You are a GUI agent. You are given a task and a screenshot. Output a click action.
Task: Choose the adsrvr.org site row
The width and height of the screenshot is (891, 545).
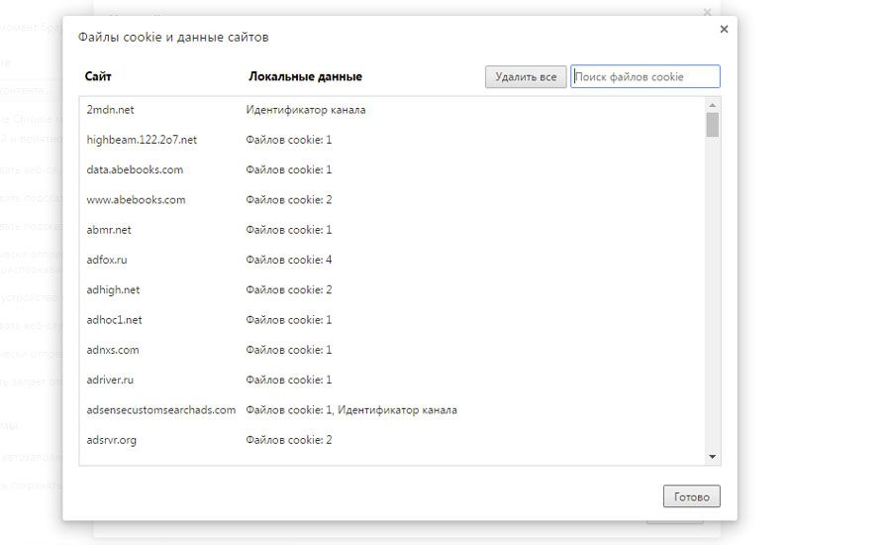[112, 440]
